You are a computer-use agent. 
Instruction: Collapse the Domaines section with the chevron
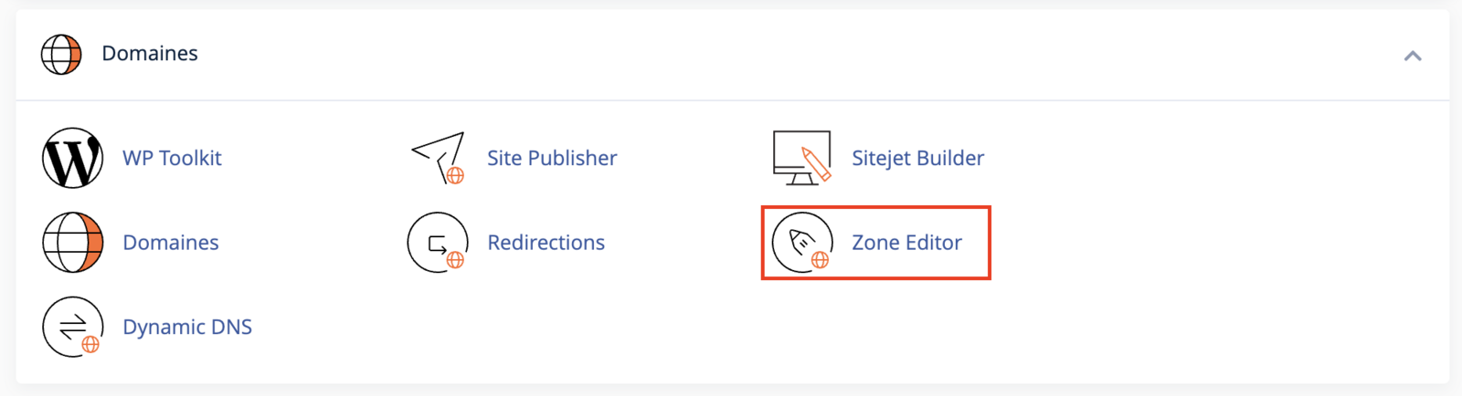[x=1413, y=56]
